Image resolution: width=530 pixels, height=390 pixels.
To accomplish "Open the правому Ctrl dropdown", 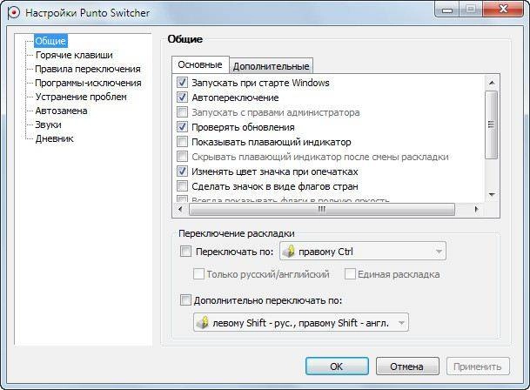I will point(363,252).
